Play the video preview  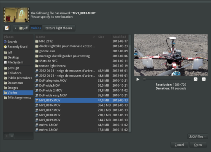pyautogui.click(x=138, y=79)
